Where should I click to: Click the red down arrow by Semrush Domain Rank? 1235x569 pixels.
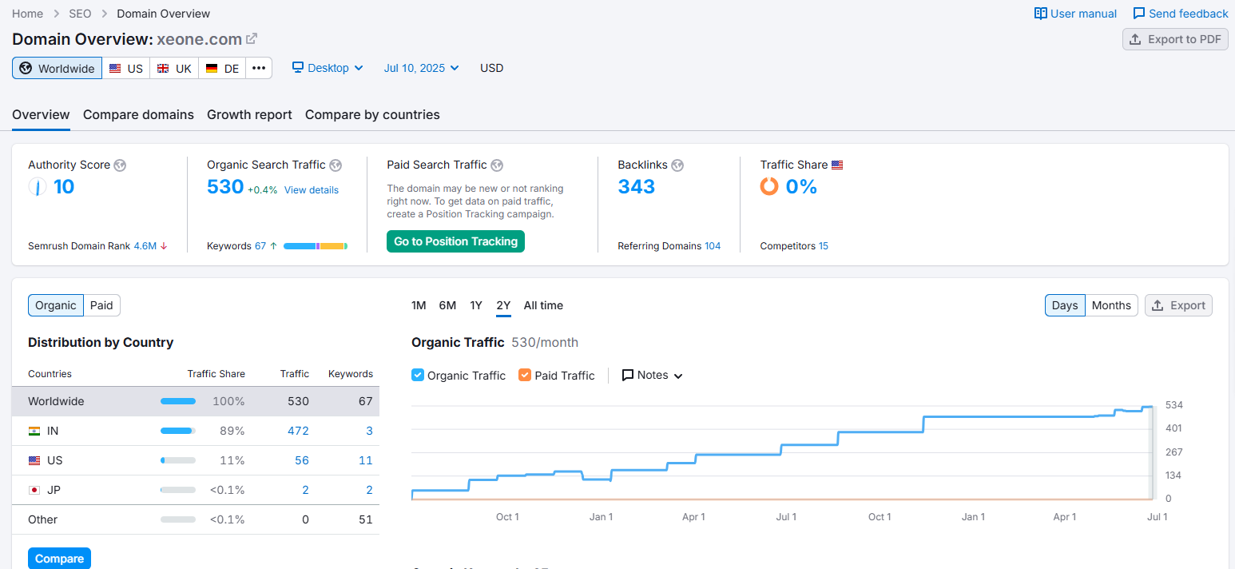(164, 246)
